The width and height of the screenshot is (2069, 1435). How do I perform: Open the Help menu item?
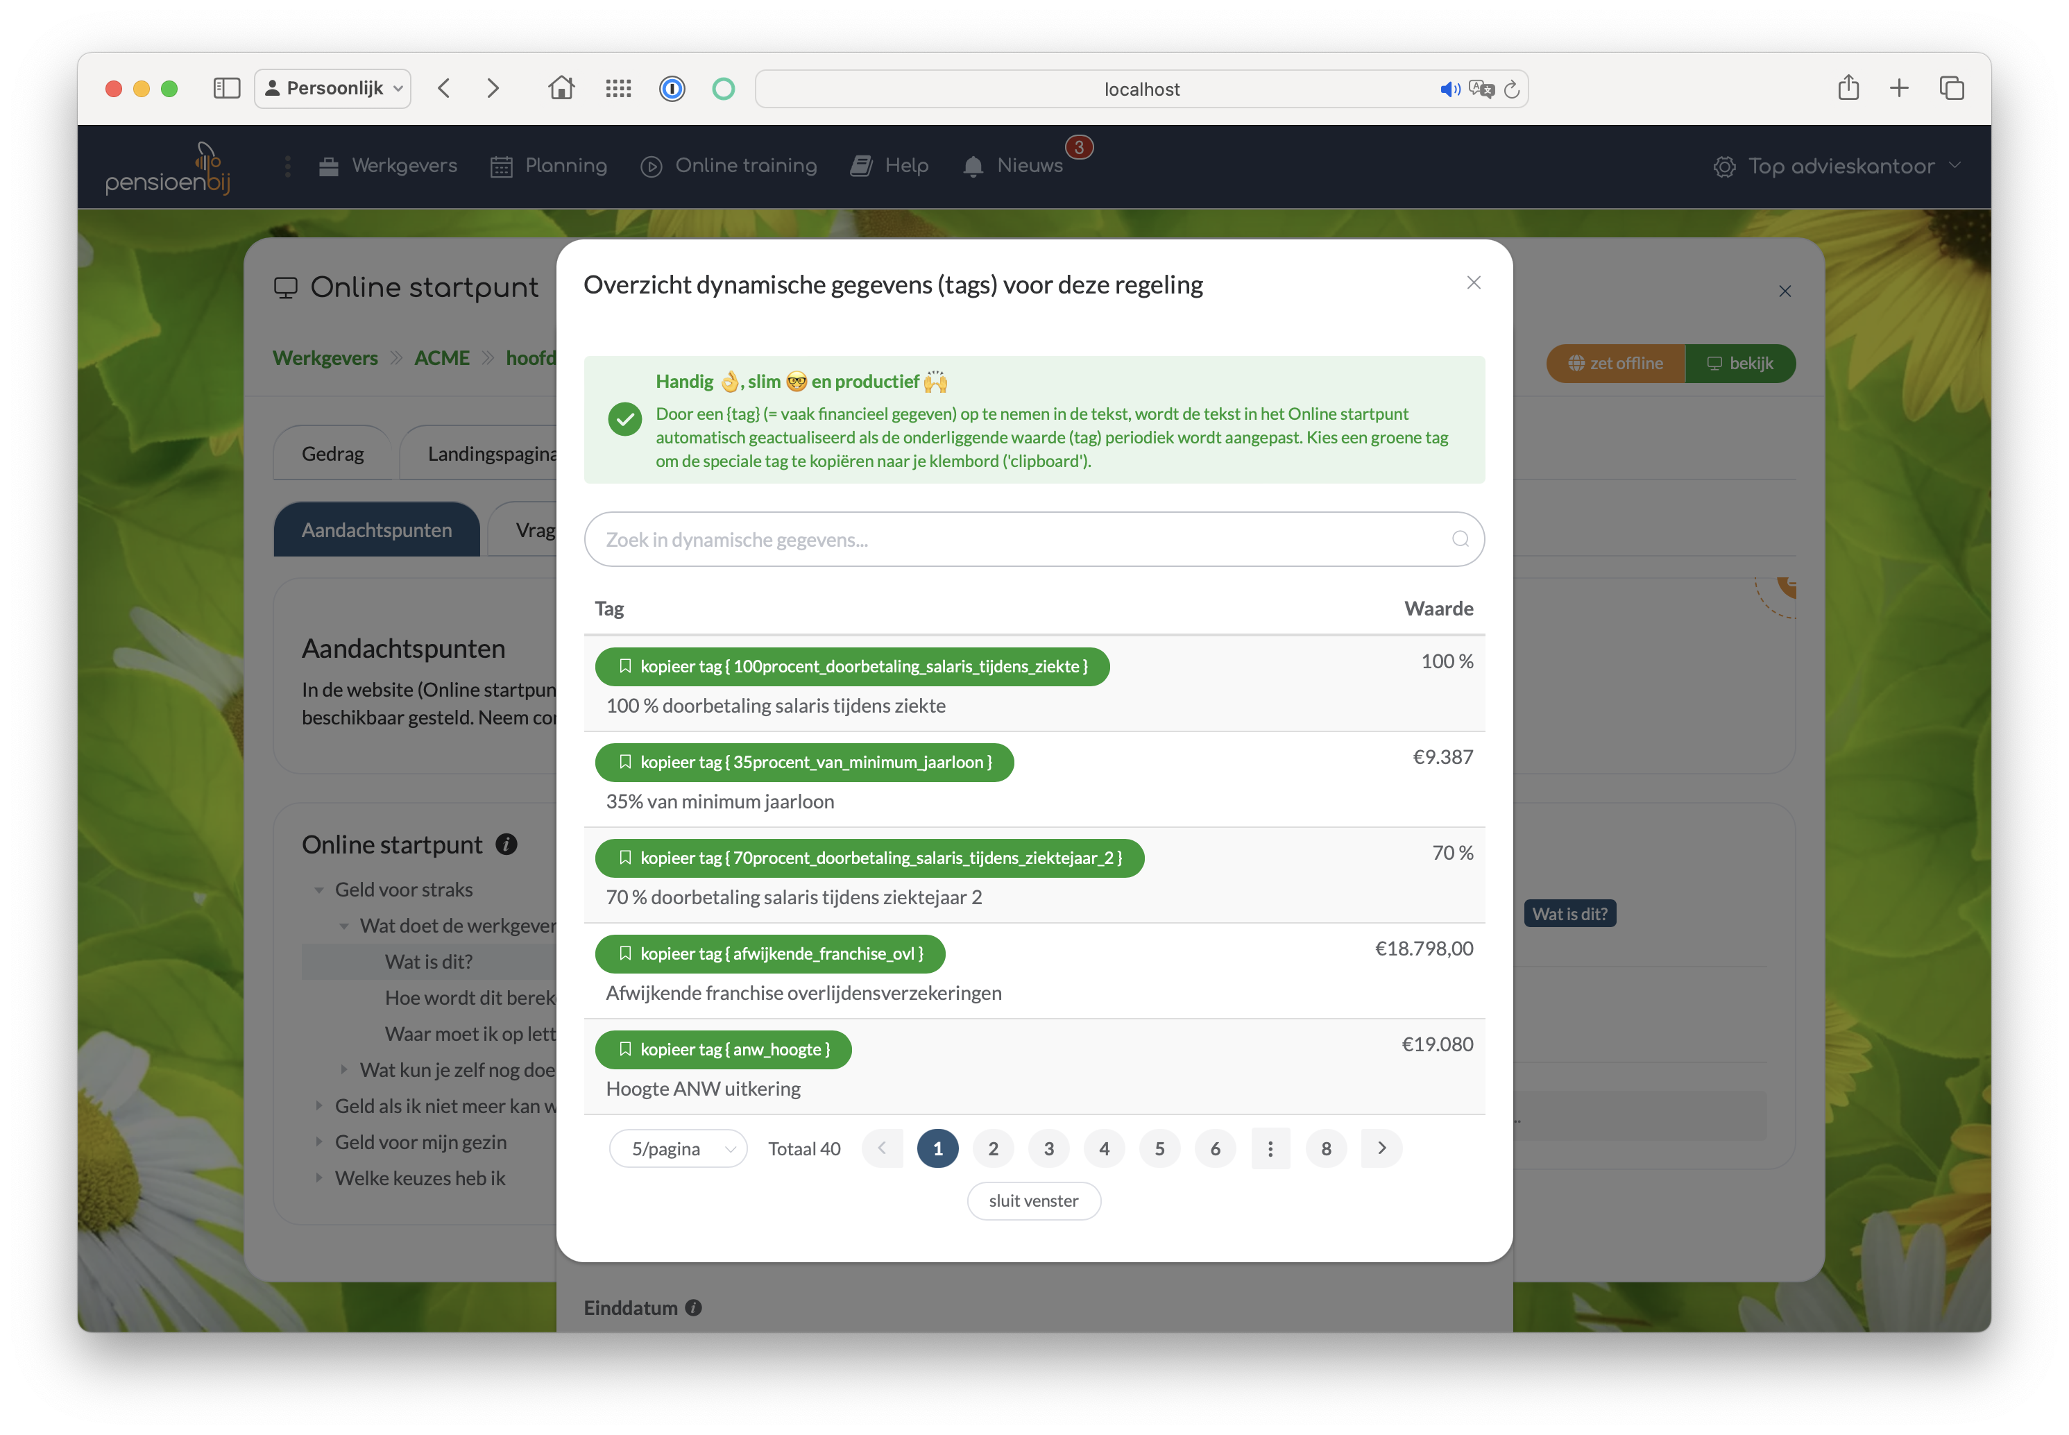[x=889, y=167]
